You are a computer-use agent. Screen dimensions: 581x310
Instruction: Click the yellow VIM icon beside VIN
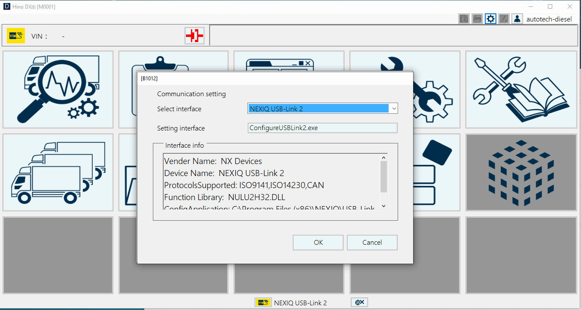tap(16, 36)
